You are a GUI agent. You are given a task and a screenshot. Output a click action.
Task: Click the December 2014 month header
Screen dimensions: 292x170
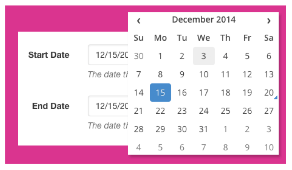pyautogui.click(x=204, y=20)
